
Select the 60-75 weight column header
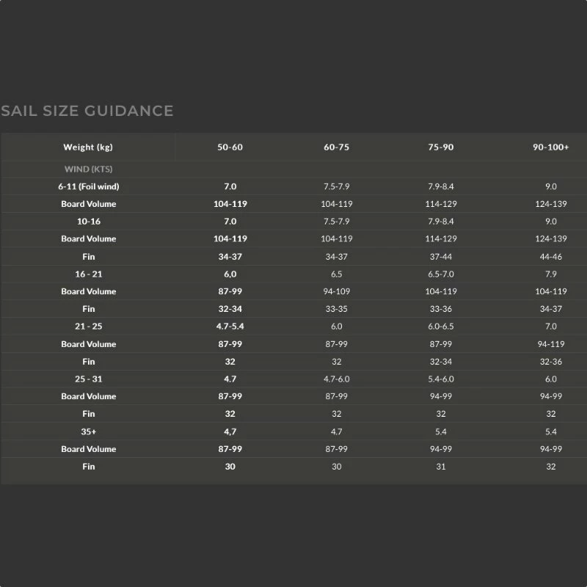coord(336,147)
